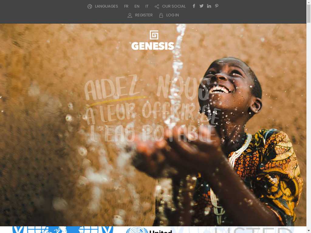This screenshot has height=233, width=311.
Task: Click the Our Social label
Action: pos(174,6)
